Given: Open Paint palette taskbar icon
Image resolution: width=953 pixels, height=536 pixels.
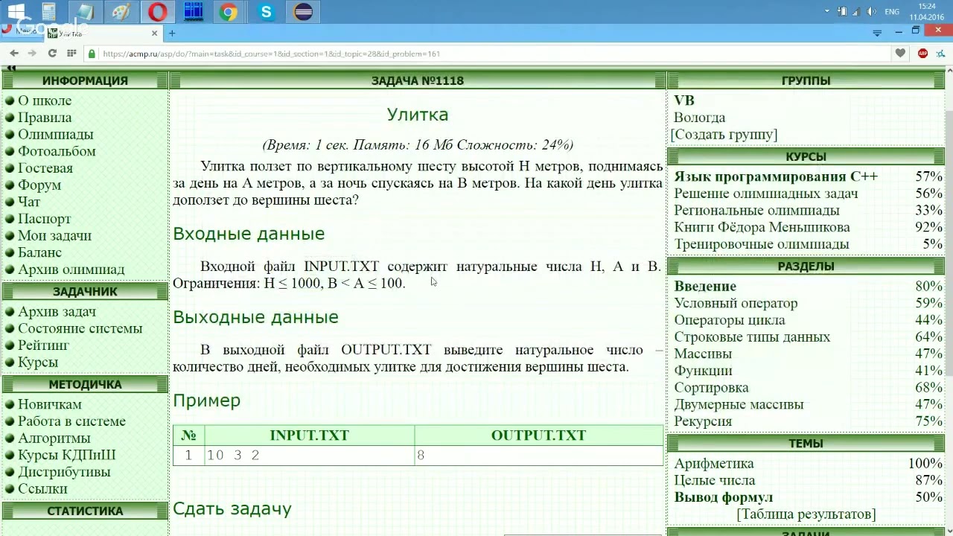Looking at the screenshot, I should click(x=120, y=11).
